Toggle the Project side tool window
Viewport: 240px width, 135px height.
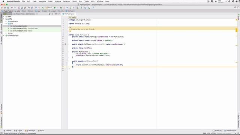[1, 17]
